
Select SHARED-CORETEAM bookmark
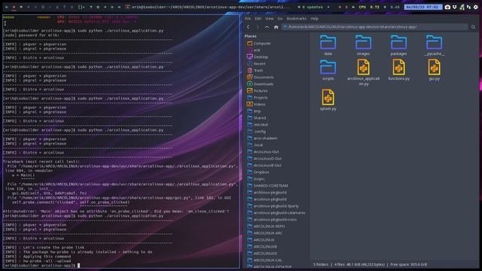[x=268, y=185]
